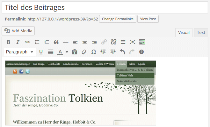Click the View Post button
This screenshot has height=127, width=210.
[148, 19]
